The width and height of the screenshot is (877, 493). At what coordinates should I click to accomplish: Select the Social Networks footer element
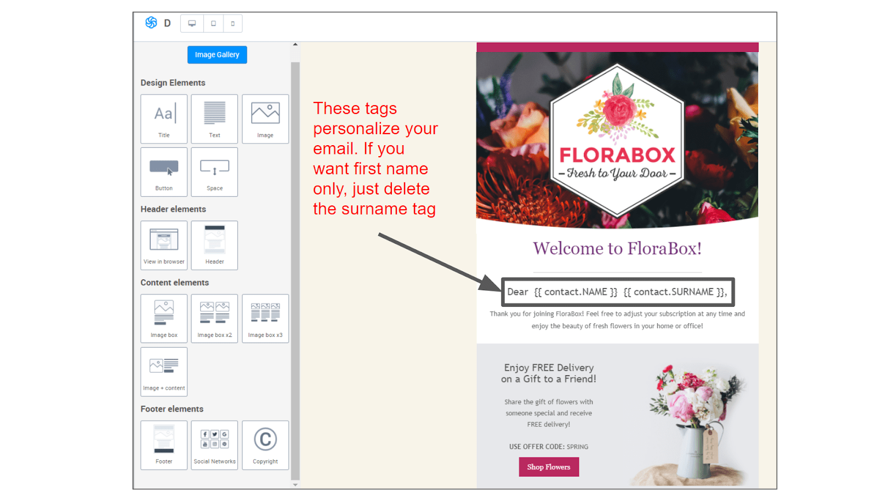pos(214,445)
